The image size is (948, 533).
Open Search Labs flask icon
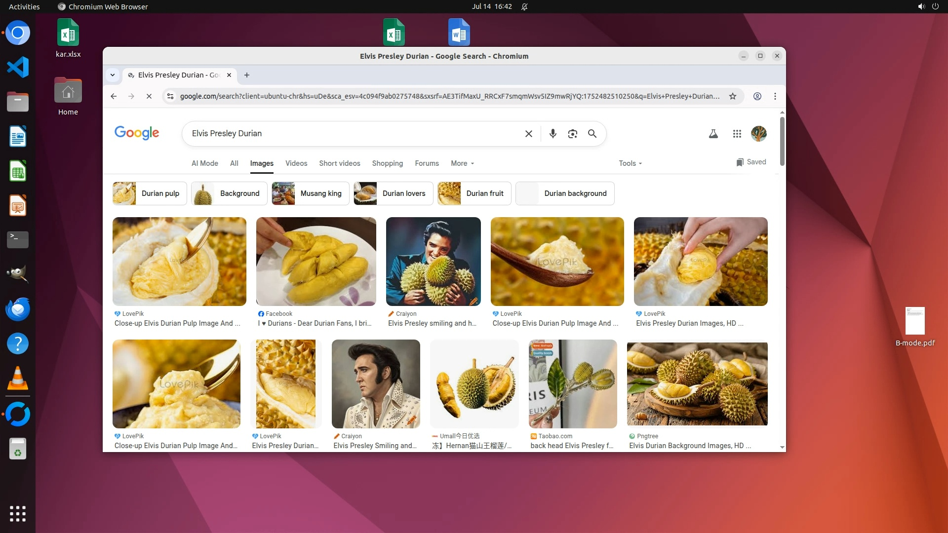(x=713, y=134)
